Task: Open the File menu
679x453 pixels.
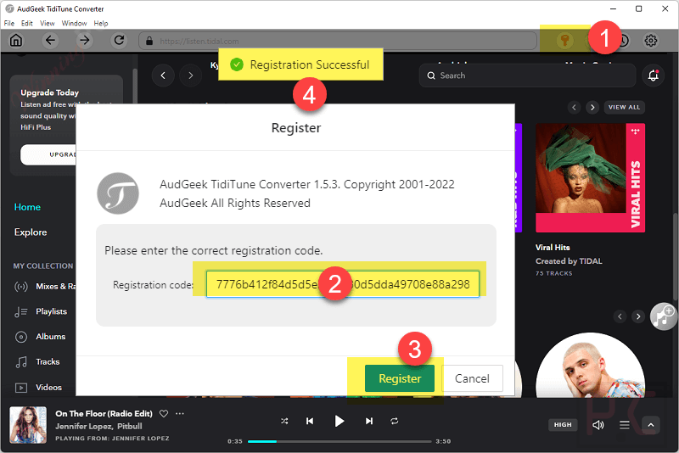Action: tap(9, 24)
